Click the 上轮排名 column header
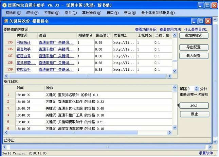 pyautogui.click(x=145, y=35)
